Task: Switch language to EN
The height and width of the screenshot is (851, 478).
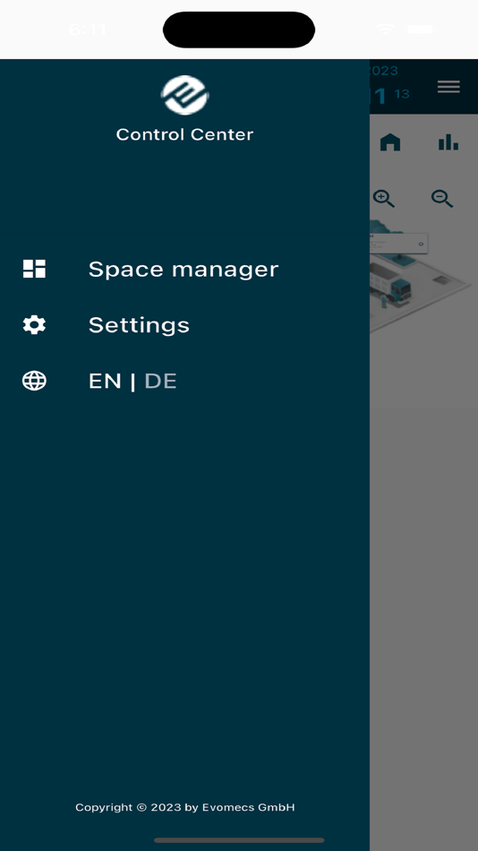Action: point(105,381)
